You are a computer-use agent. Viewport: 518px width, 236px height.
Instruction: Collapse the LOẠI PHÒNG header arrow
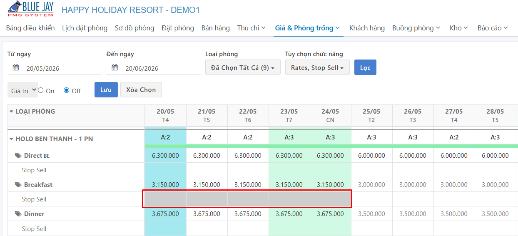coord(12,112)
